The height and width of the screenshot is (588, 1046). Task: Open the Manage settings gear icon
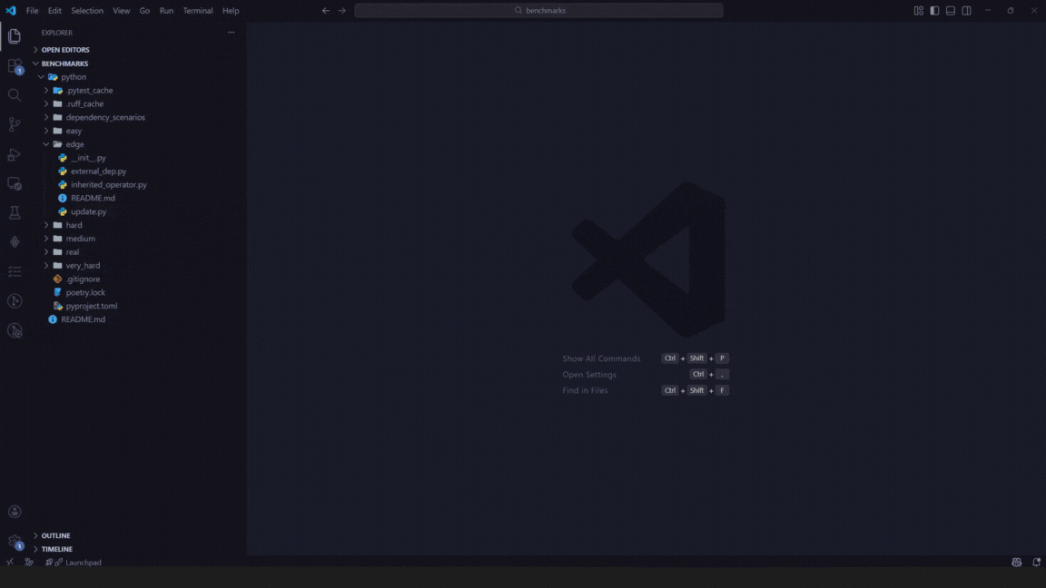15,540
